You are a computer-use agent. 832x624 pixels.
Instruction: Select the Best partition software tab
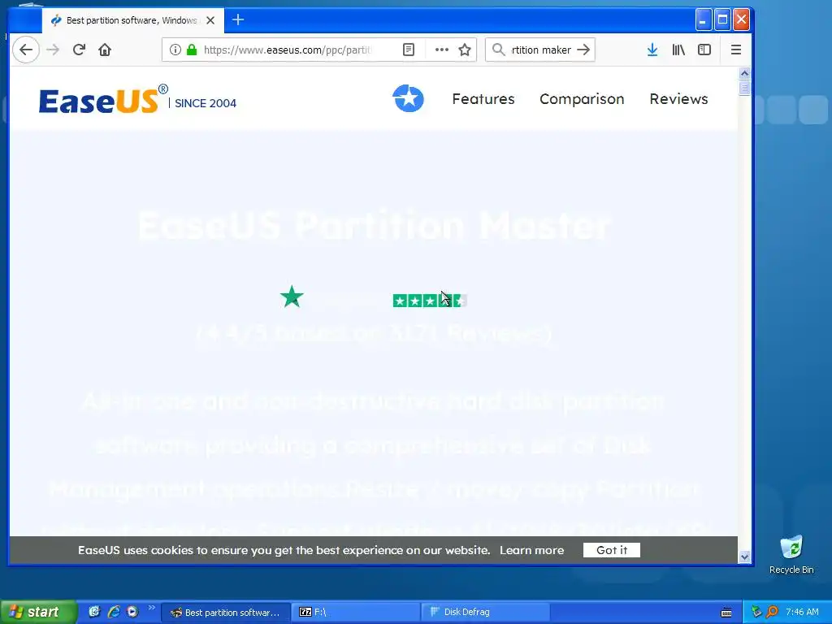click(133, 20)
